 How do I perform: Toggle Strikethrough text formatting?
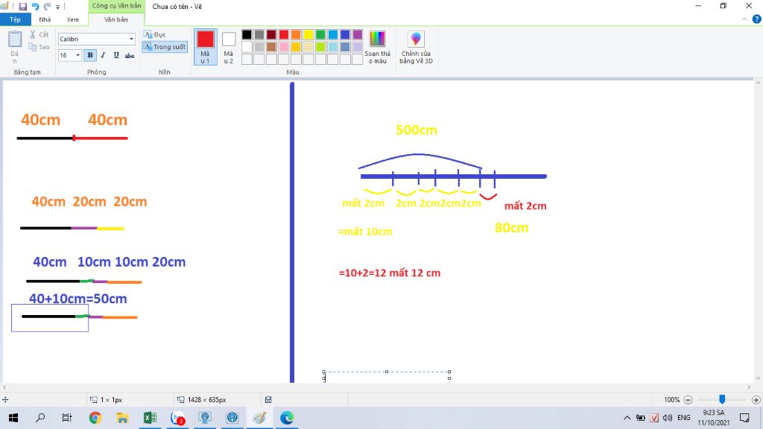(130, 55)
